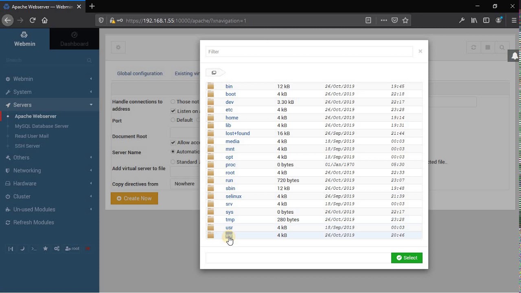Click the folder icon beside home

(210, 118)
